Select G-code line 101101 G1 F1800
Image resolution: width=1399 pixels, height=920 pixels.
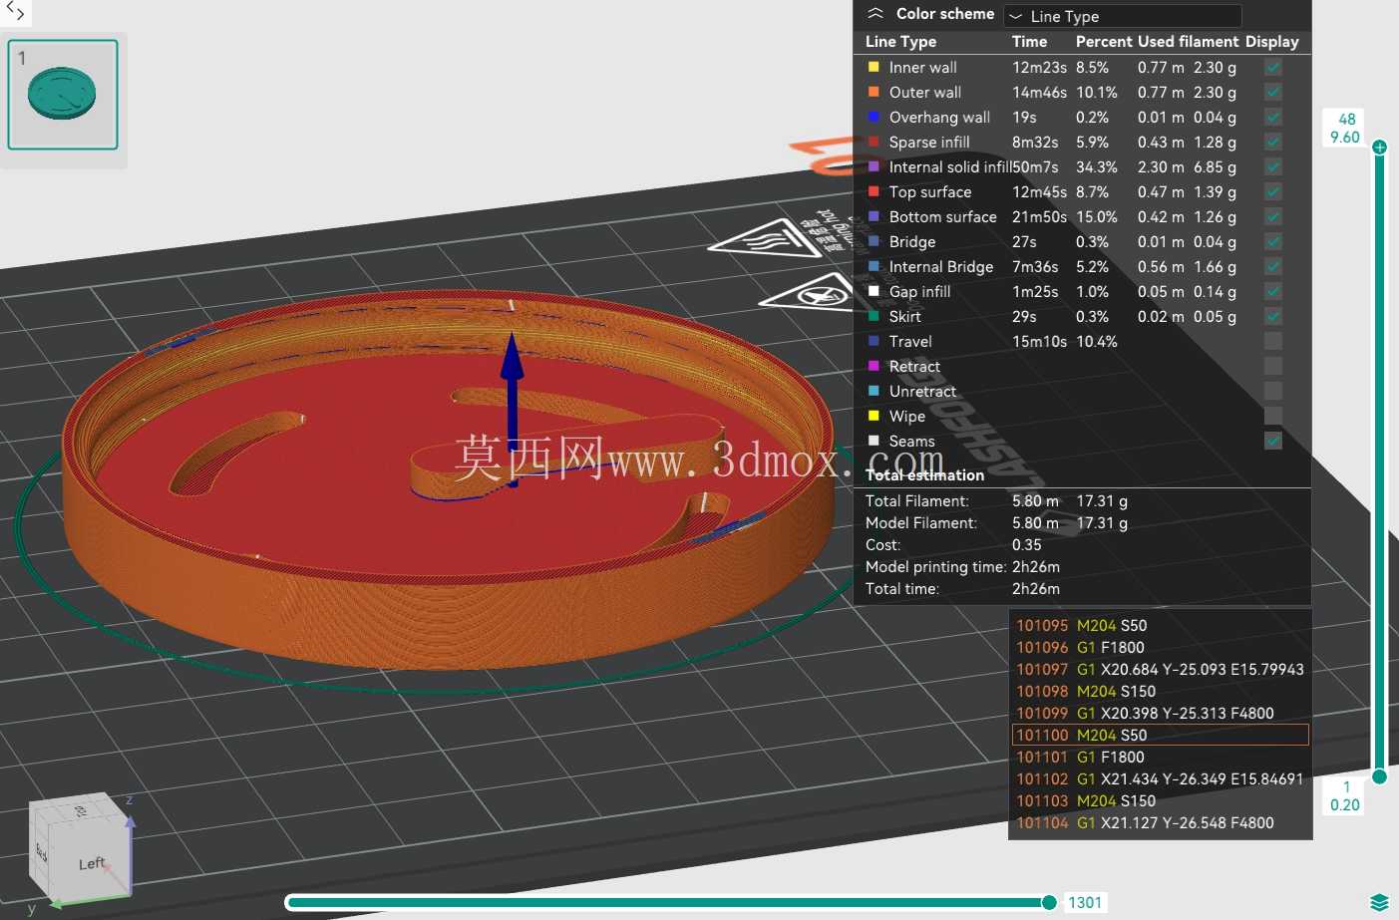pos(1161,757)
